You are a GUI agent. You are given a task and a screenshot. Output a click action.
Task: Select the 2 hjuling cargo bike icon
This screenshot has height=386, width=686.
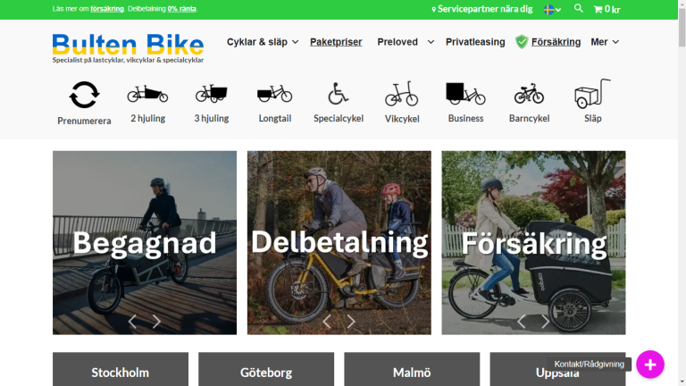point(147,94)
